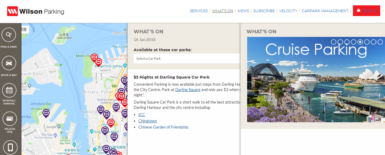Select sixth carousel slide dot
The height and width of the screenshot is (155, 385).
click(367, 42)
